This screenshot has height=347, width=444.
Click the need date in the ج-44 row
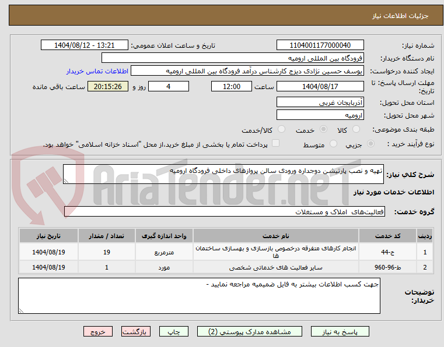(x=48, y=252)
